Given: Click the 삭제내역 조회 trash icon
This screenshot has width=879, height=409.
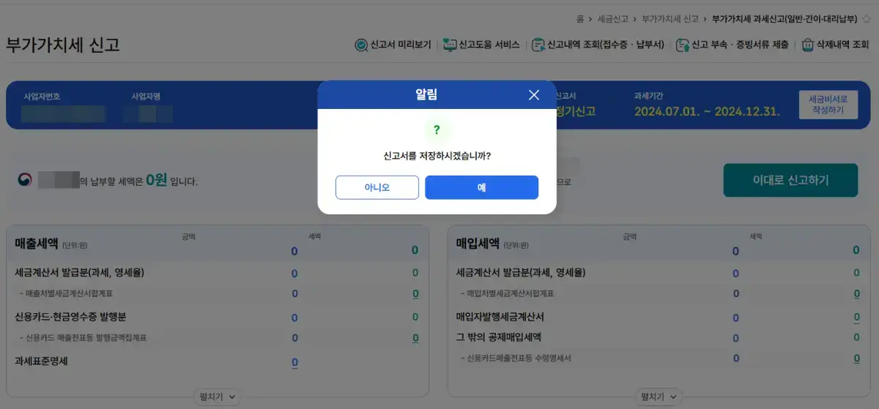Looking at the screenshot, I should coord(808,45).
